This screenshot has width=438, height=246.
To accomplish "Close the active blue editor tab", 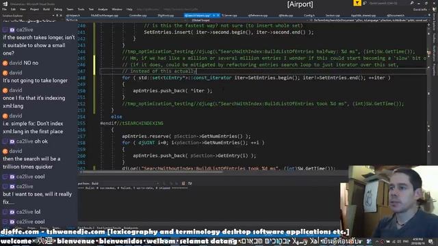I will click(x=218, y=15).
